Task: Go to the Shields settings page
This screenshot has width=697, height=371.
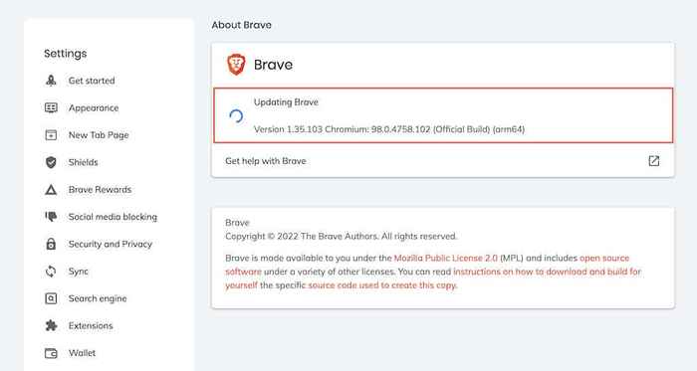Action: [x=83, y=162]
